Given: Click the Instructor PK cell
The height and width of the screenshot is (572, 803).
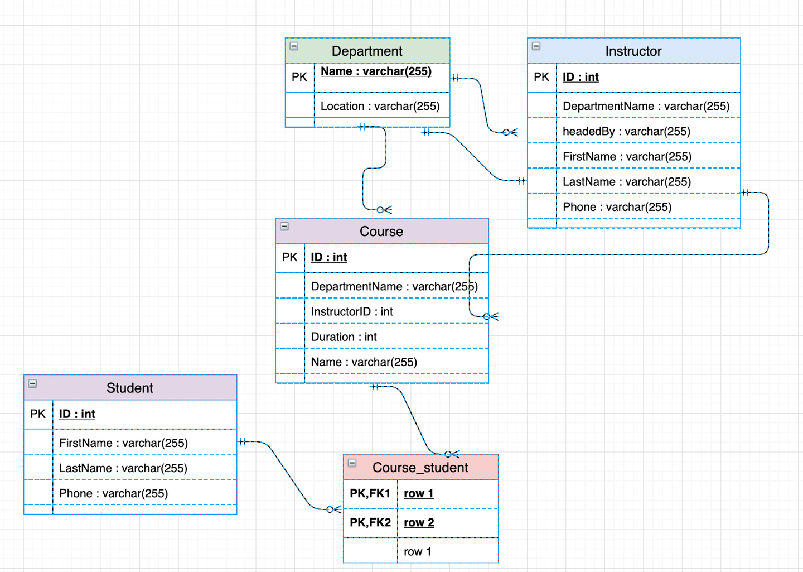Looking at the screenshot, I should click(541, 77).
